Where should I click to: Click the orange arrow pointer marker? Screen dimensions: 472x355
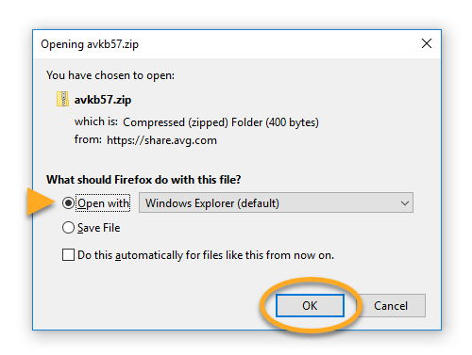point(41,202)
